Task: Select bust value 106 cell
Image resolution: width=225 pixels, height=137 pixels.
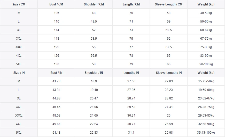Action: 56,13
